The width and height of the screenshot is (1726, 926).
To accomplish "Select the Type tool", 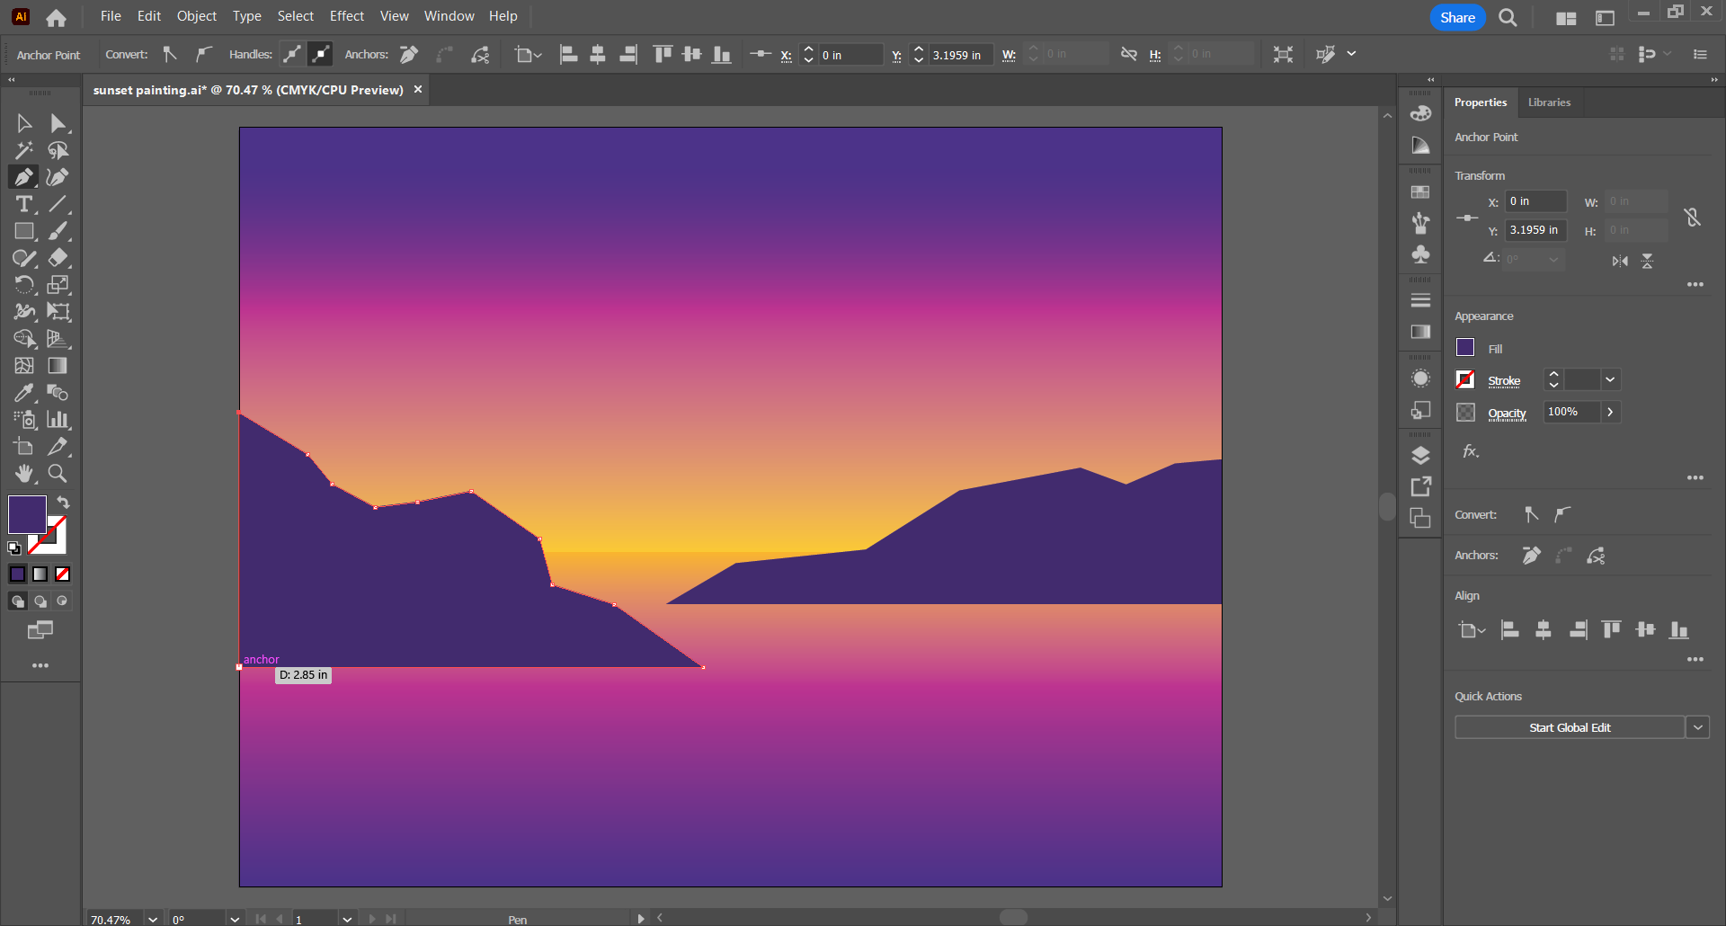I will 23,204.
